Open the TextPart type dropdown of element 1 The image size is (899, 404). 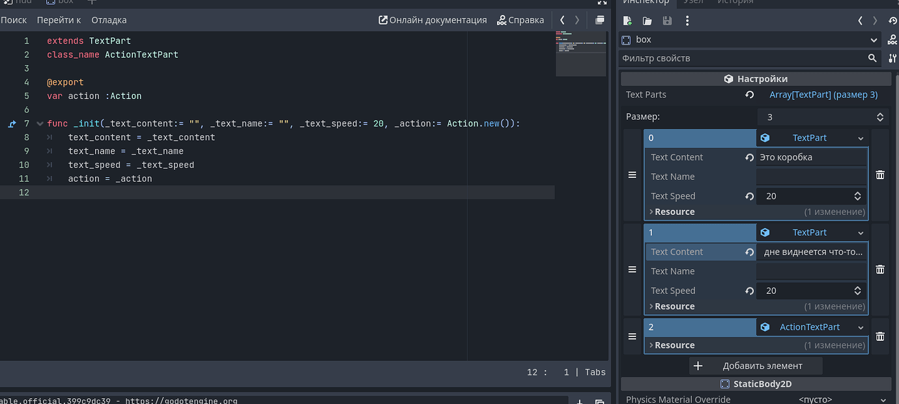860,233
